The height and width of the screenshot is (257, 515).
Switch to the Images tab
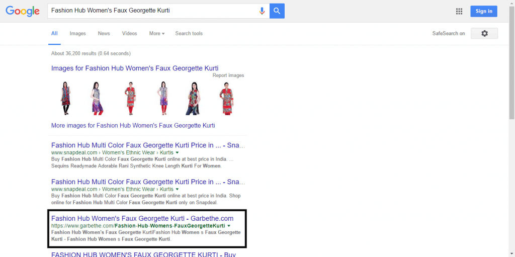point(77,34)
